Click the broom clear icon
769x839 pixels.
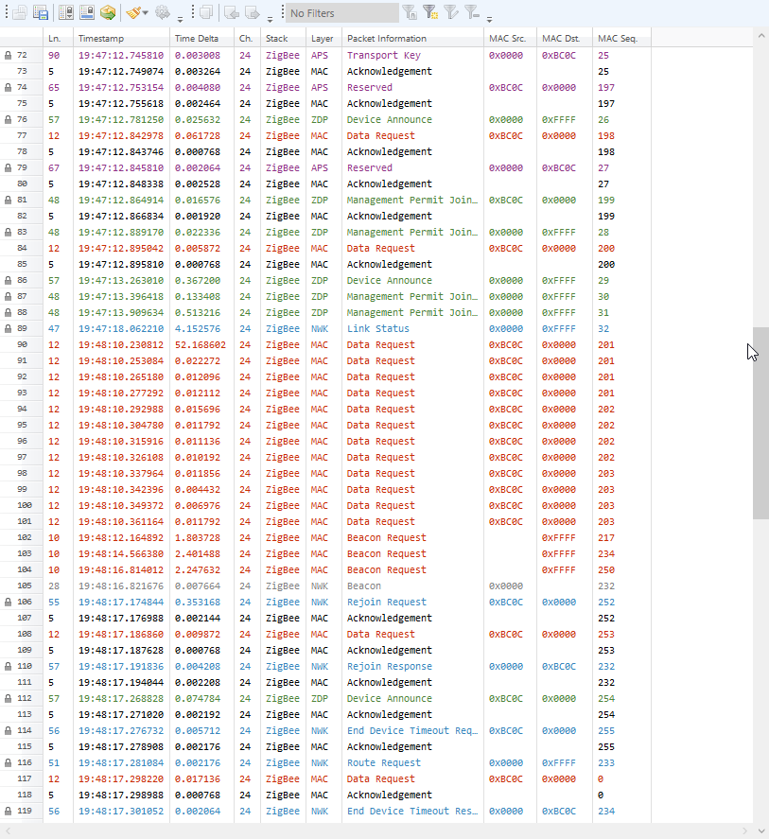(x=134, y=12)
